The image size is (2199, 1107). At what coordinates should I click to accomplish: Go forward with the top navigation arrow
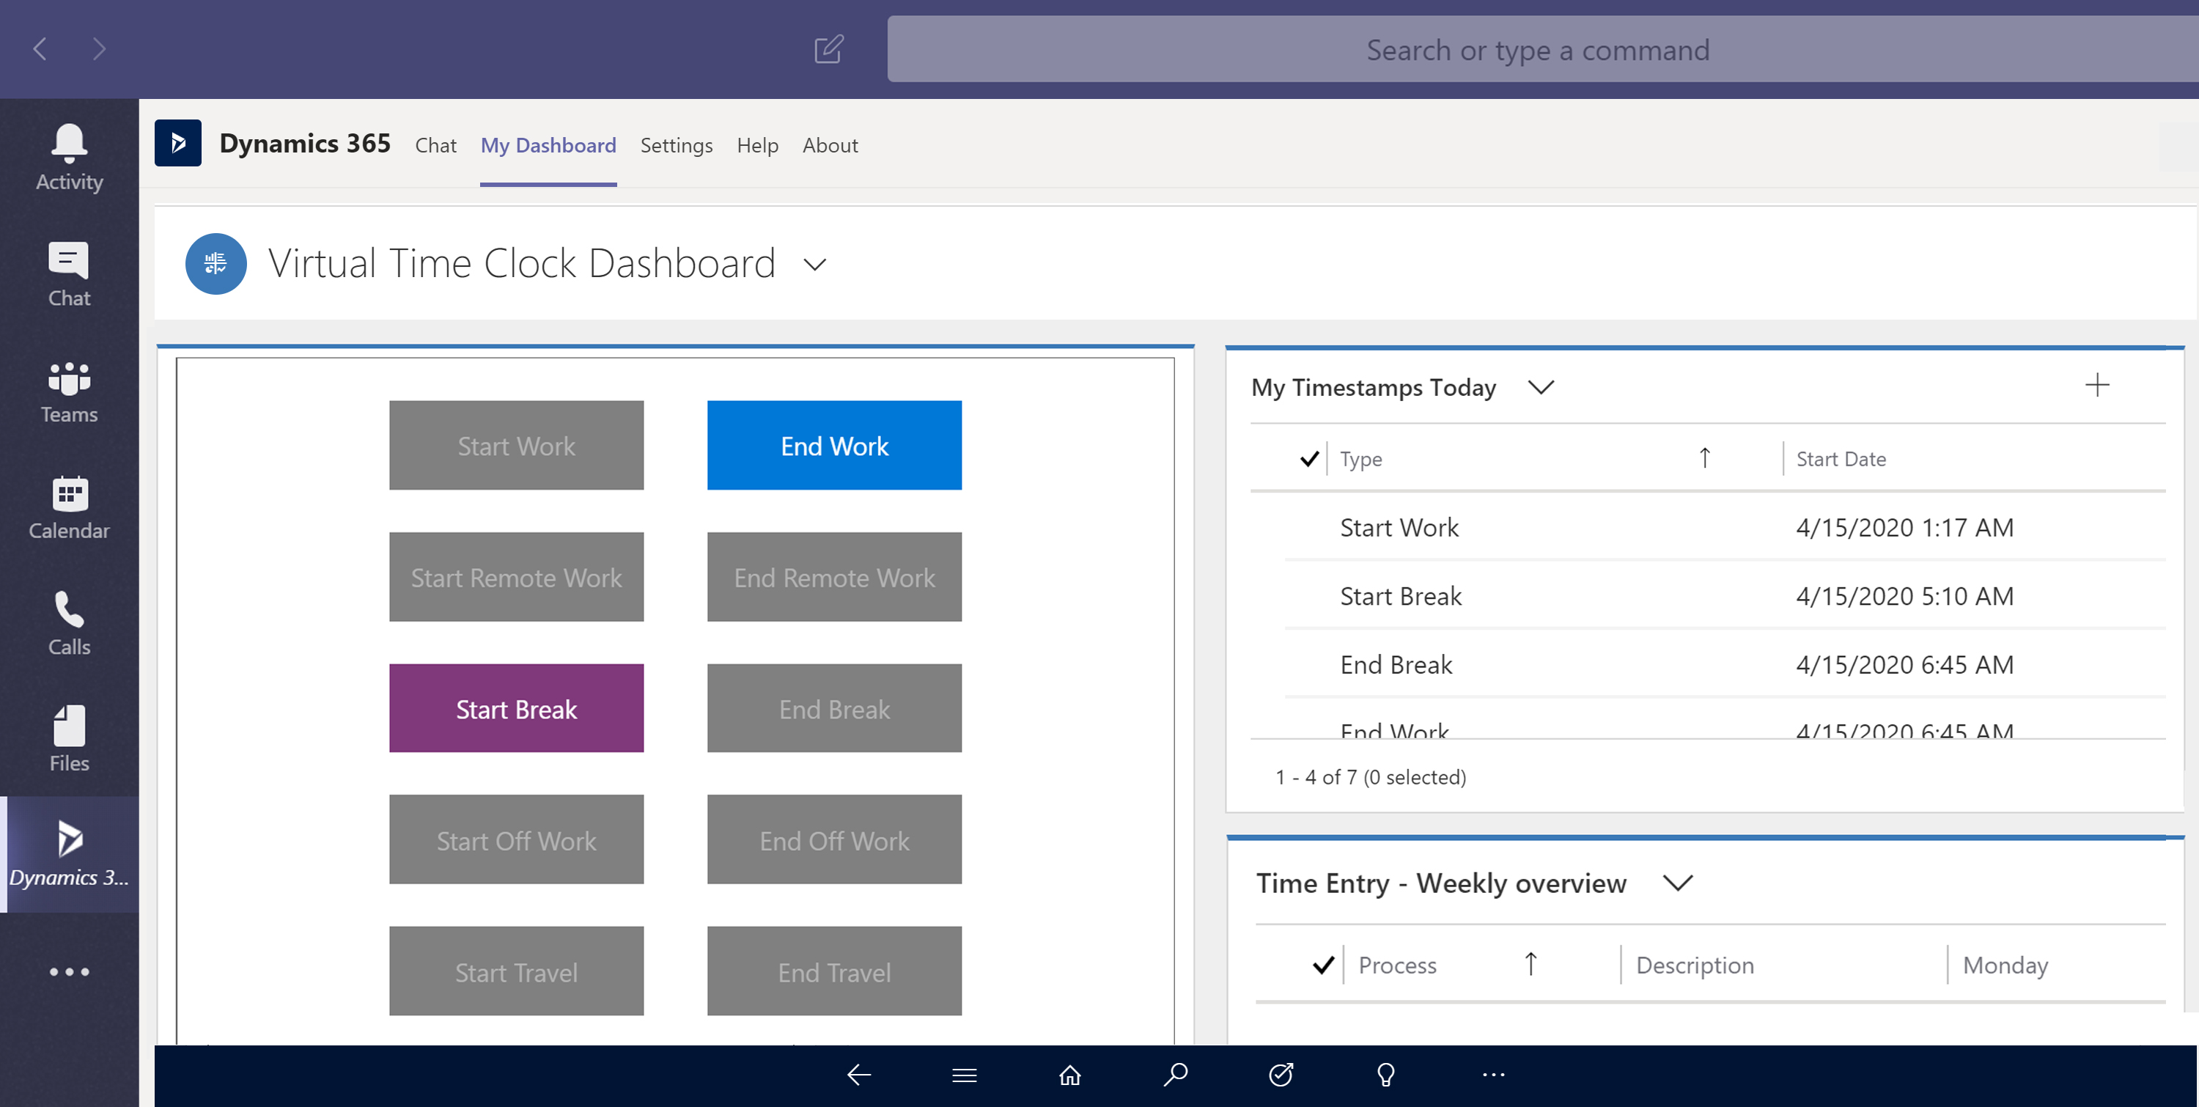click(x=99, y=48)
